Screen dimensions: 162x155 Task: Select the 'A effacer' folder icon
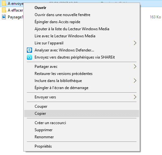[4, 10]
